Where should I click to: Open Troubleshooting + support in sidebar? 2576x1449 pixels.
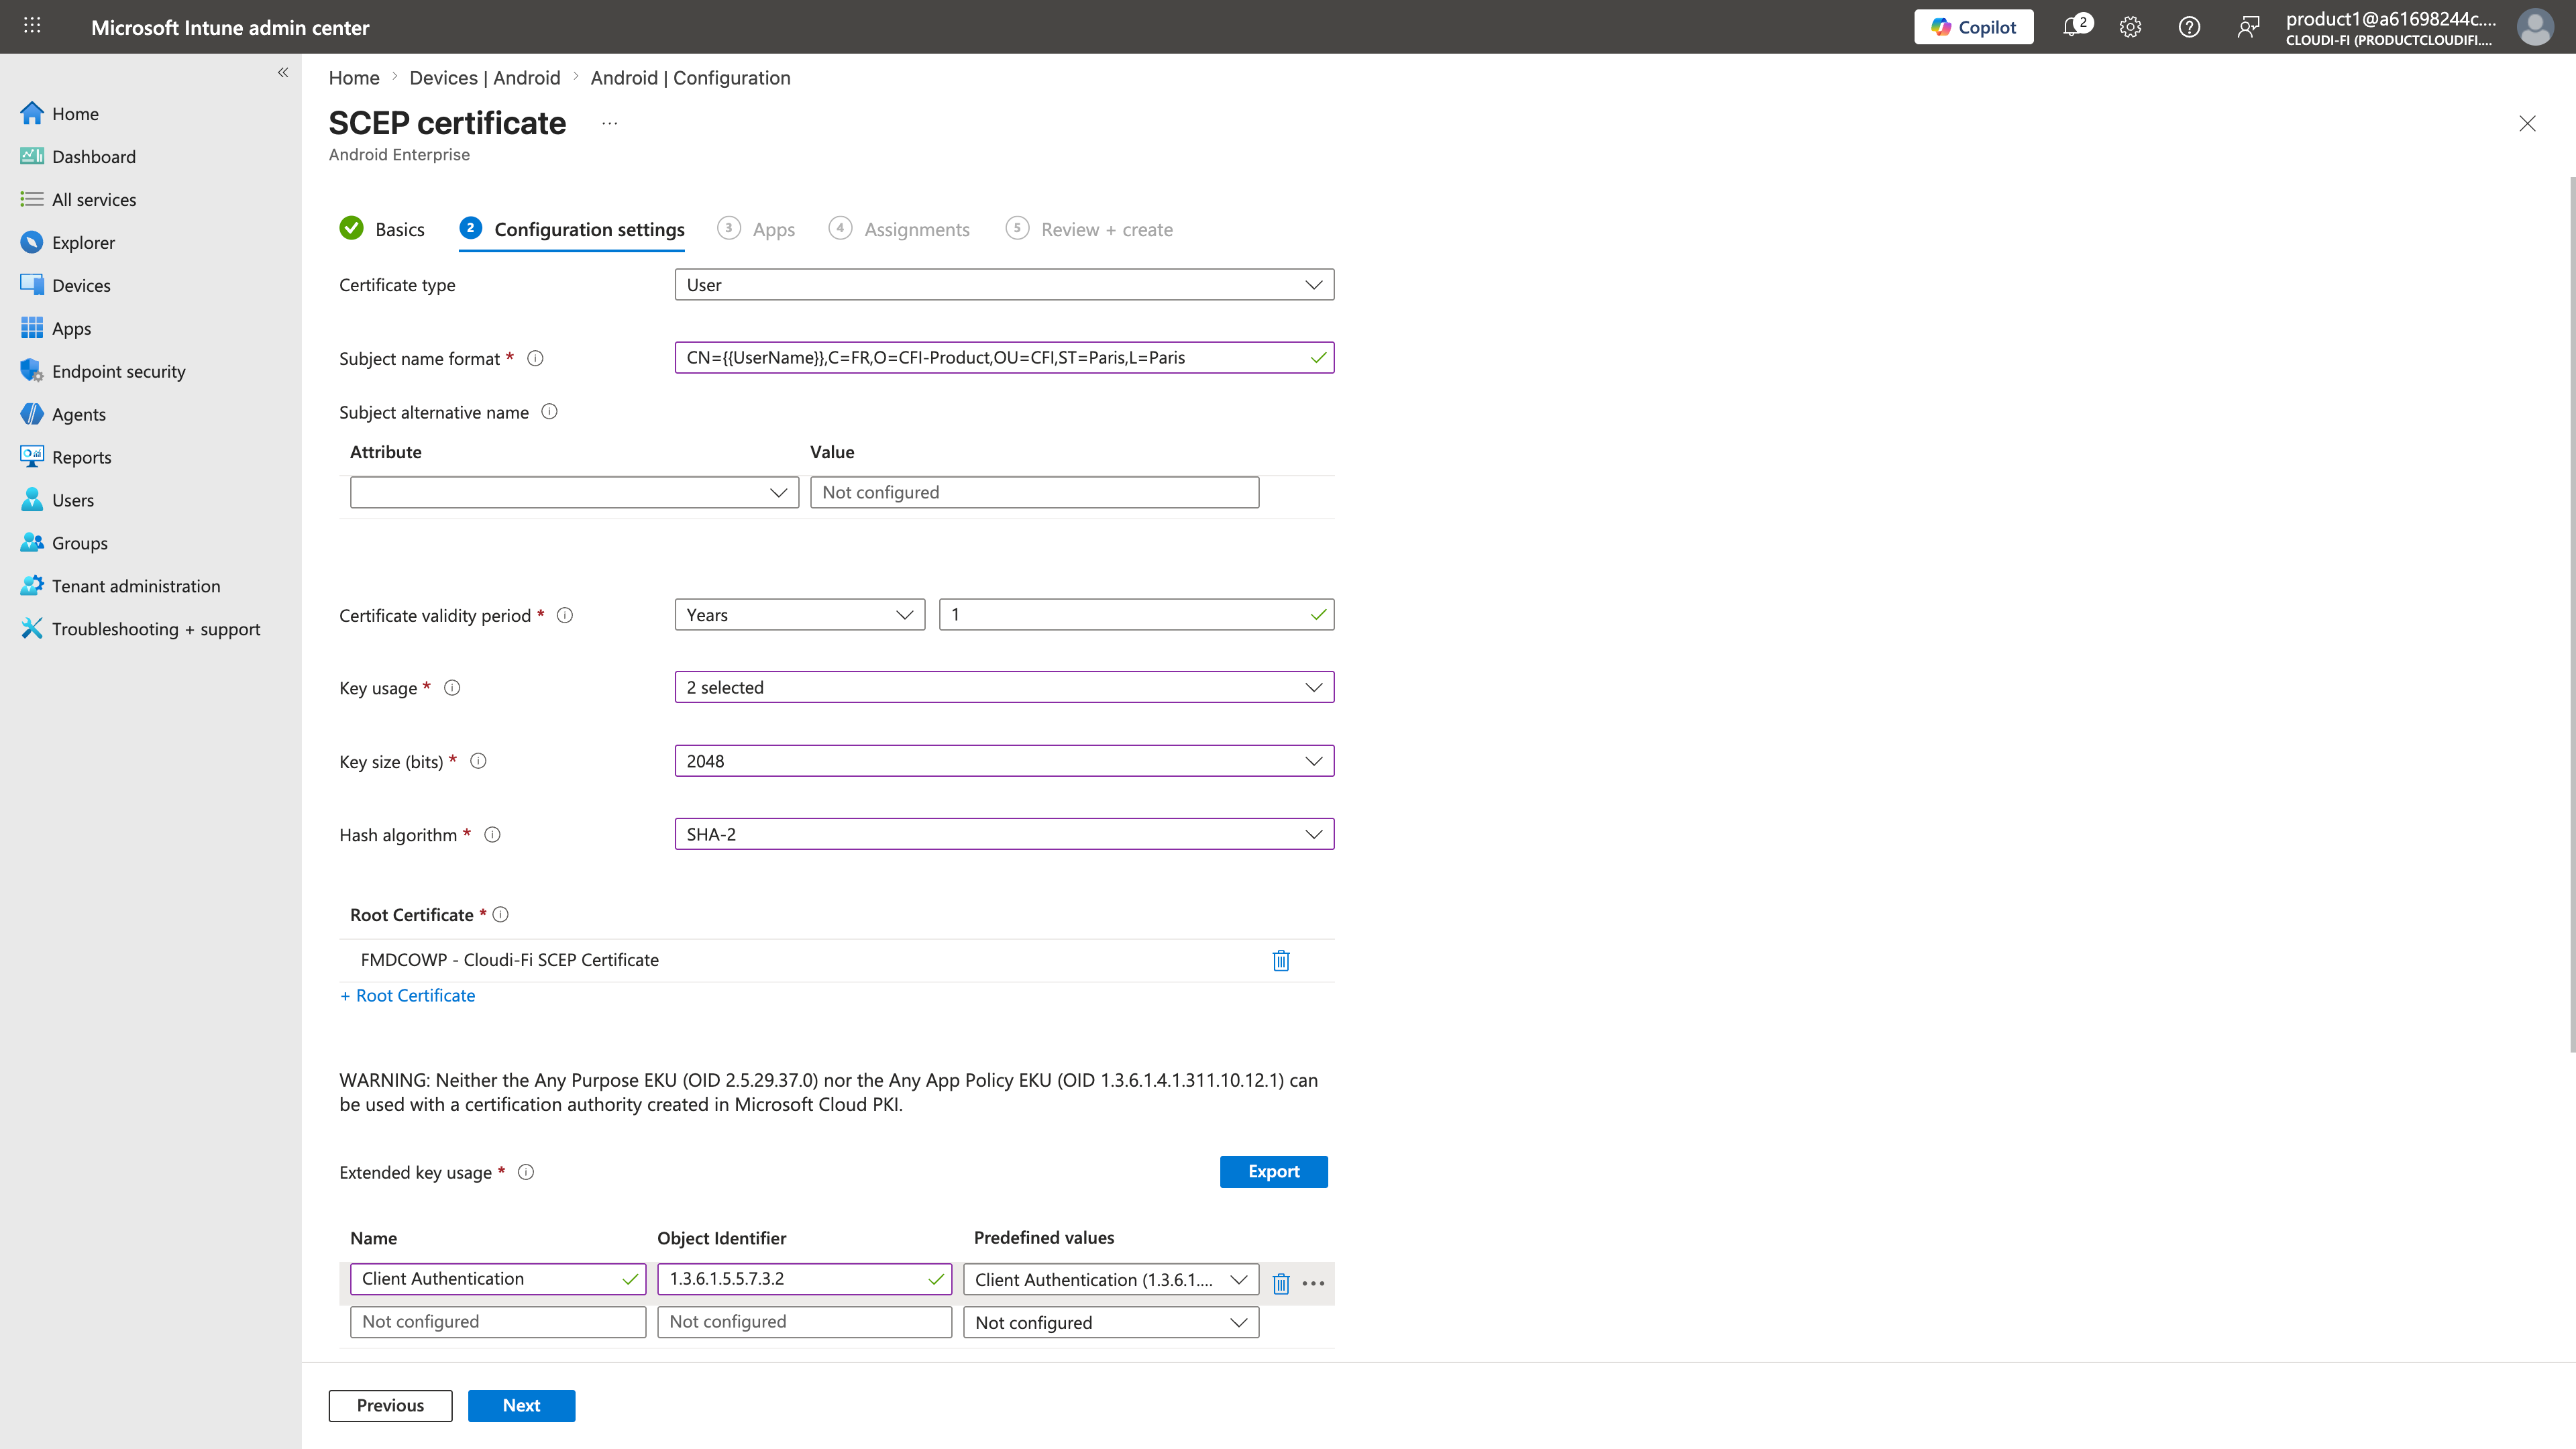click(x=140, y=629)
